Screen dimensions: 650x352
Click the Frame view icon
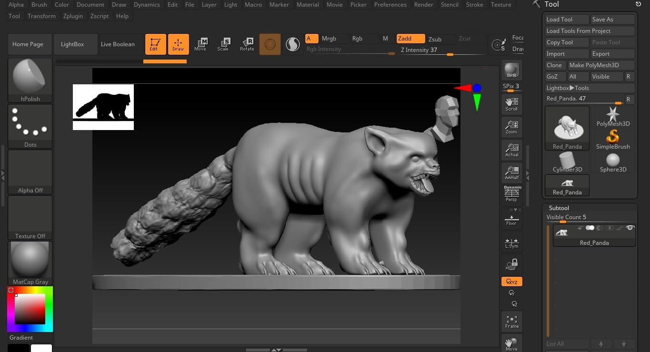point(511,322)
